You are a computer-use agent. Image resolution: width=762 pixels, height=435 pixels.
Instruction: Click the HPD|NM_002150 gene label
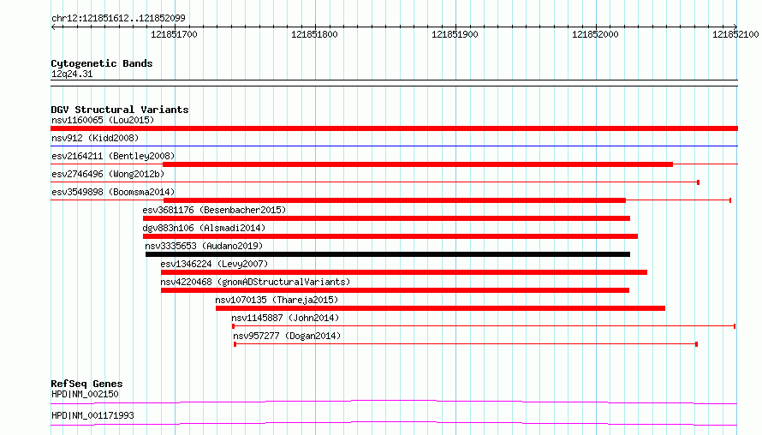pos(85,394)
